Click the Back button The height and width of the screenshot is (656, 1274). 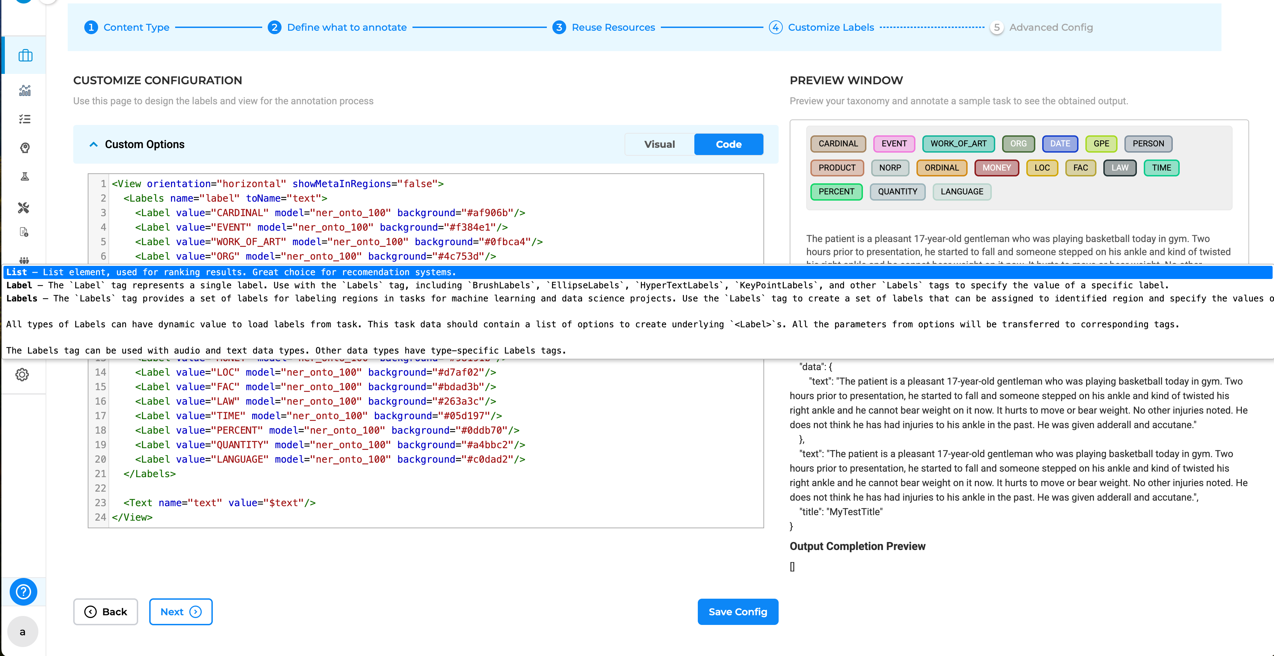105,611
